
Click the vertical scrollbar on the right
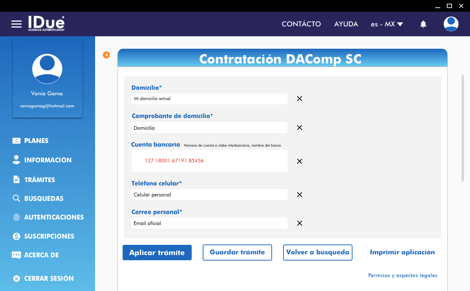pyautogui.click(x=463, y=128)
